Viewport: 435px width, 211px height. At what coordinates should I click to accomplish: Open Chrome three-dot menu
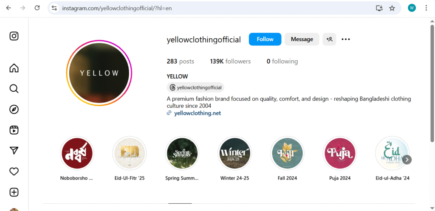pyautogui.click(x=426, y=8)
